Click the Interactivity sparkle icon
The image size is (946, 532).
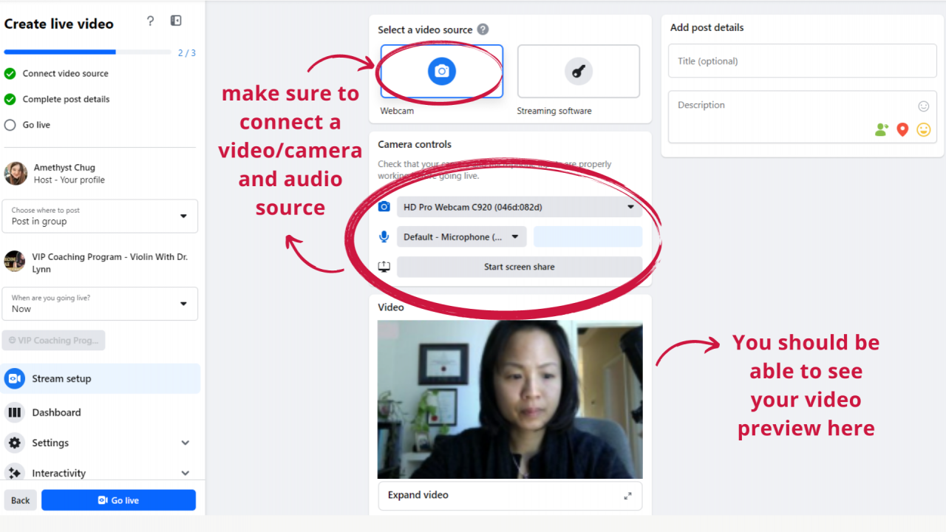point(15,473)
